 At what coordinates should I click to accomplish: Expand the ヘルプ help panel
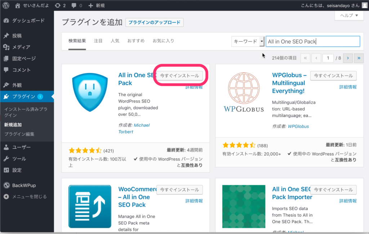click(x=349, y=15)
